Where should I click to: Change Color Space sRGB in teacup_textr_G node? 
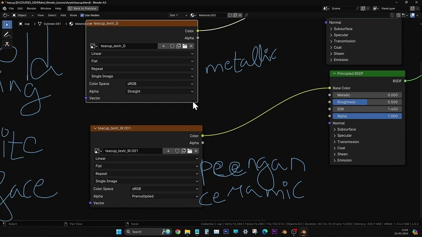click(160, 84)
